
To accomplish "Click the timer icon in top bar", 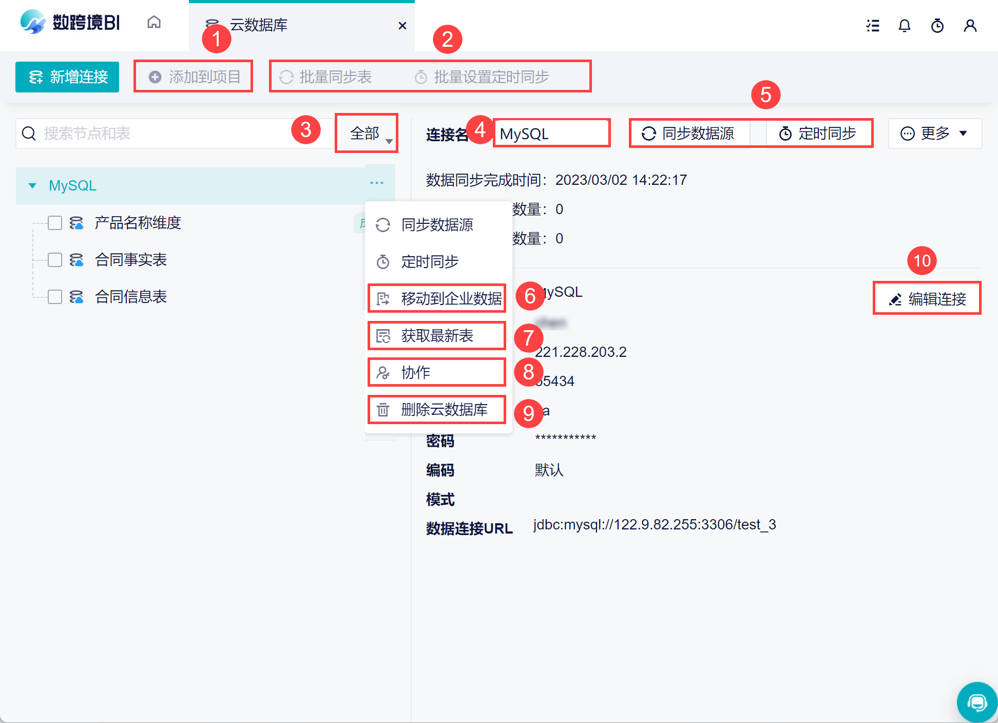I will coord(937,26).
